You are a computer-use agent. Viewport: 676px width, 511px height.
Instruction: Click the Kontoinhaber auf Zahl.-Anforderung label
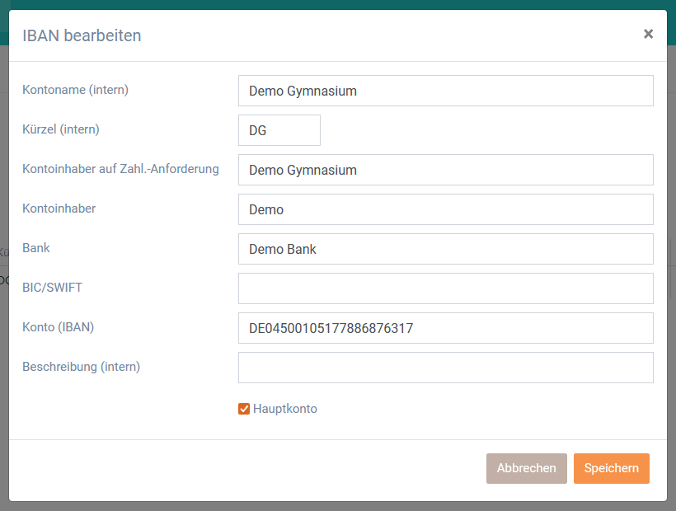pos(120,169)
